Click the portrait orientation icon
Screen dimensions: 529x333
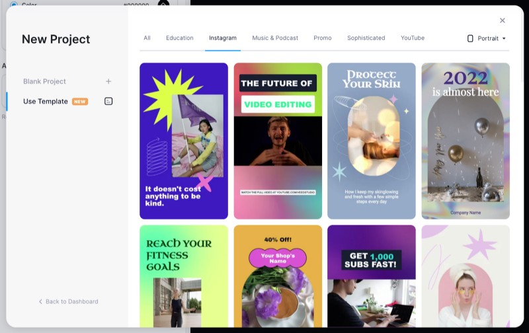coord(470,38)
